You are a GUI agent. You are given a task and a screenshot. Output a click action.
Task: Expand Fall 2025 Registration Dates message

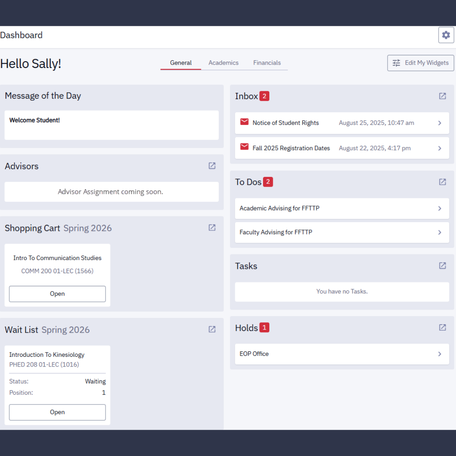click(x=439, y=148)
